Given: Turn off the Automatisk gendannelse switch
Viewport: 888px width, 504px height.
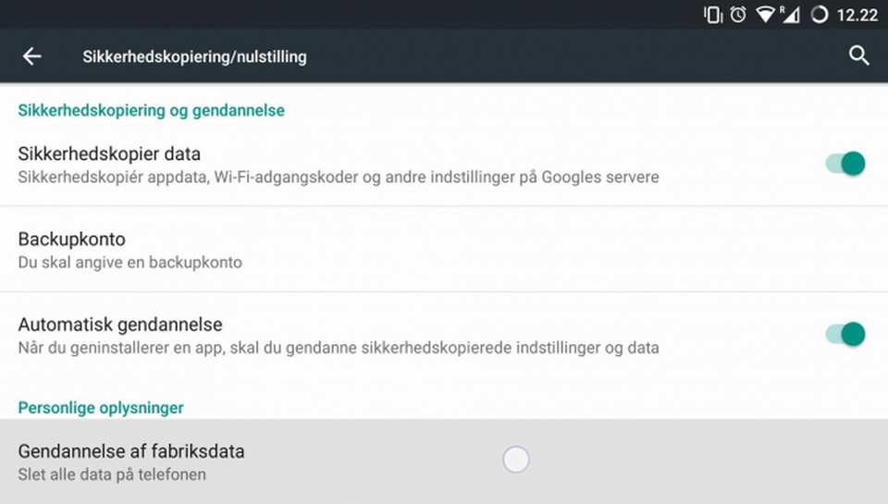Looking at the screenshot, I should [845, 334].
